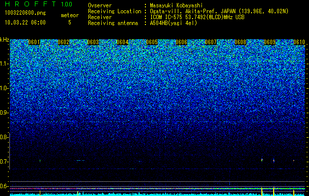309x196 pixels.
Task: Click the 0607 time marker
Action: [x=211, y=42]
